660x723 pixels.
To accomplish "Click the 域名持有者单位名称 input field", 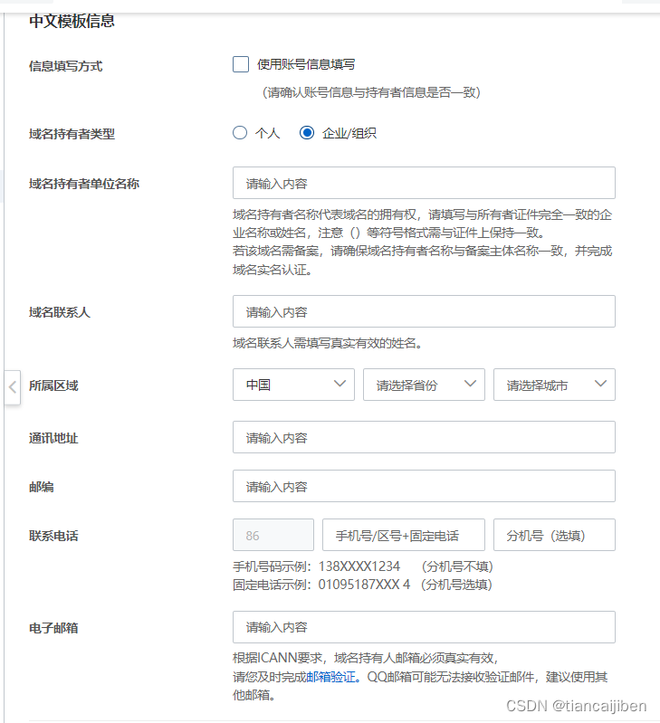I will point(424,183).
